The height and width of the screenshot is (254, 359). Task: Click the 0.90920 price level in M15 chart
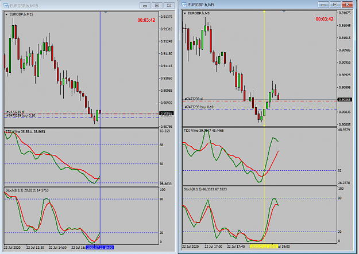pyautogui.click(x=167, y=103)
